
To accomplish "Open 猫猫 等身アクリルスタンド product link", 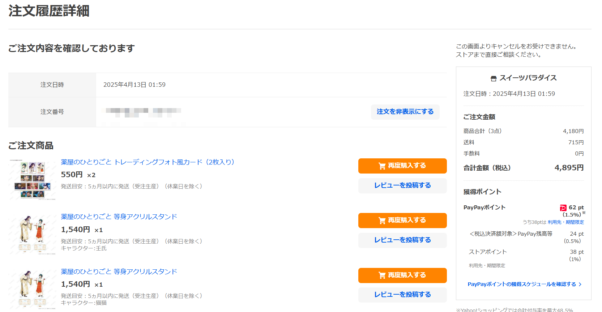I will (119, 272).
